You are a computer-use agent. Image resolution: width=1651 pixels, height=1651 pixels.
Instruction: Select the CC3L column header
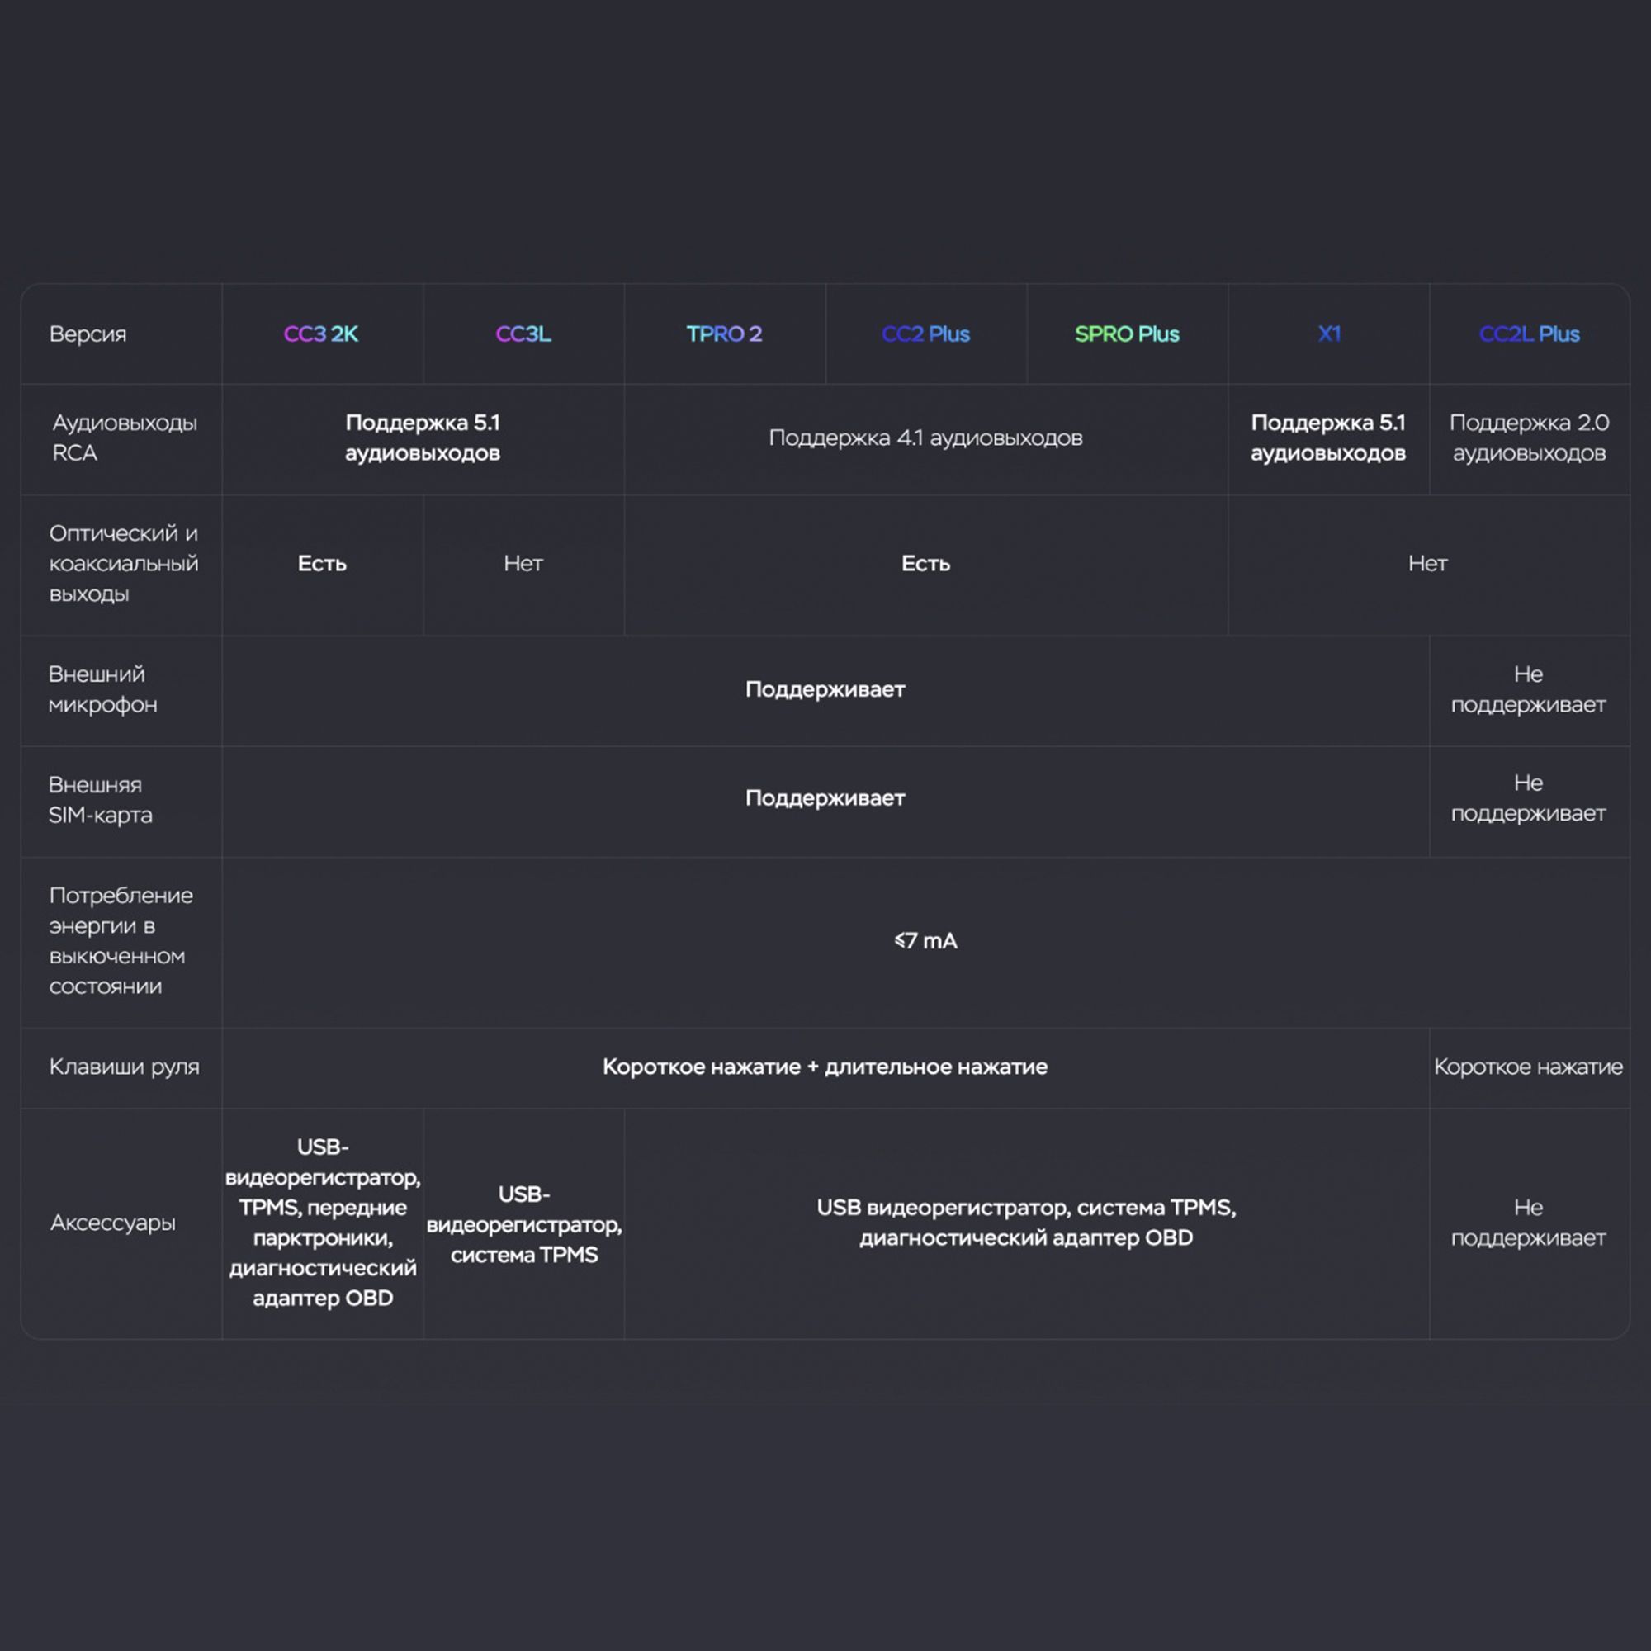pos(523,334)
